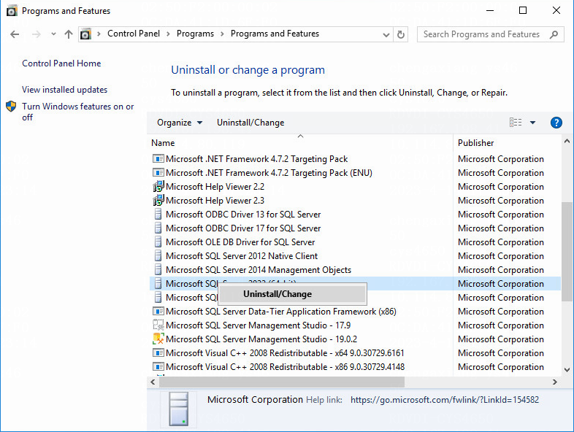Select .NET Framework 4.7.2 Targeting Pack (ENU) icon

[x=158, y=173]
